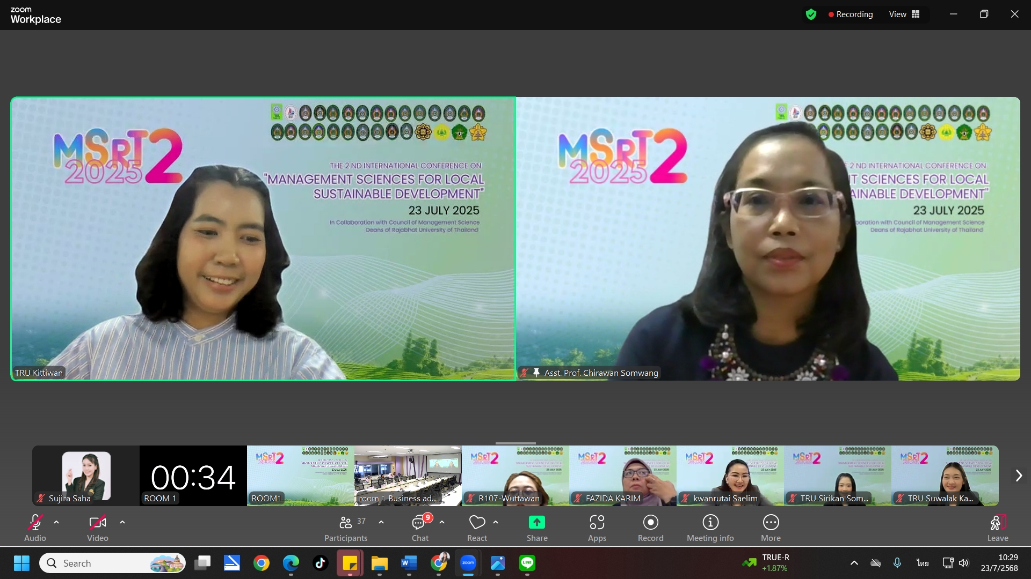Open Sticky Notes from taskbar
The height and width of the screenshot is (579, 1031).
[x=350, y=563]
